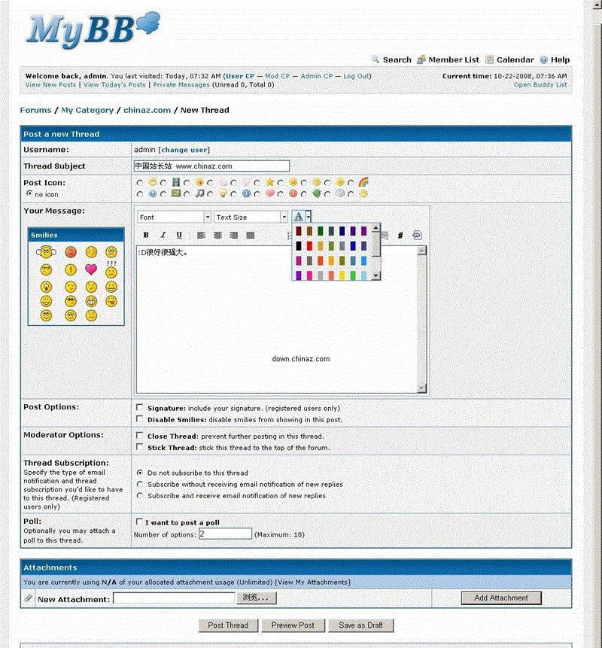
Task: Open the Font dropdown
Action: (x=175, y=217)
